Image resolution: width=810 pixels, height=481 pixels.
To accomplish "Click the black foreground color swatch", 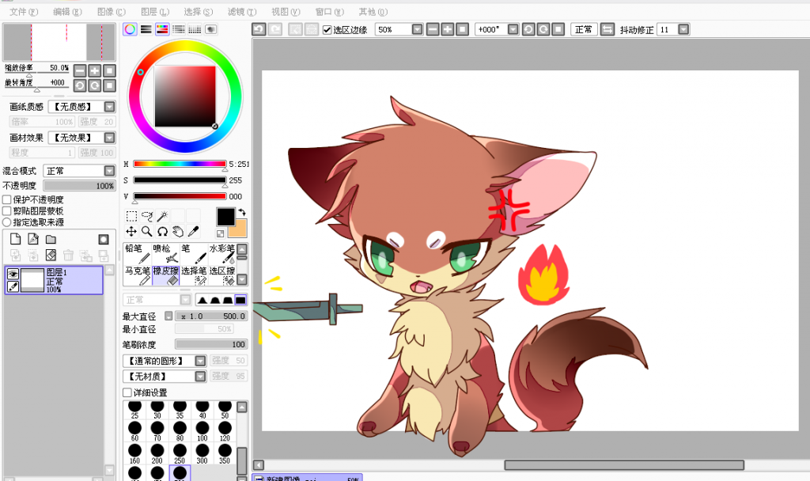I will (225, 217).
